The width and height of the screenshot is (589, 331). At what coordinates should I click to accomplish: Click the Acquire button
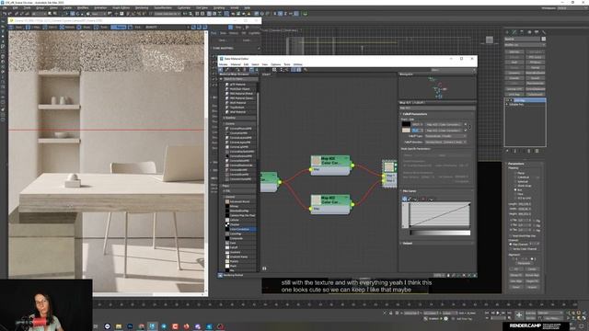(532, 287)
